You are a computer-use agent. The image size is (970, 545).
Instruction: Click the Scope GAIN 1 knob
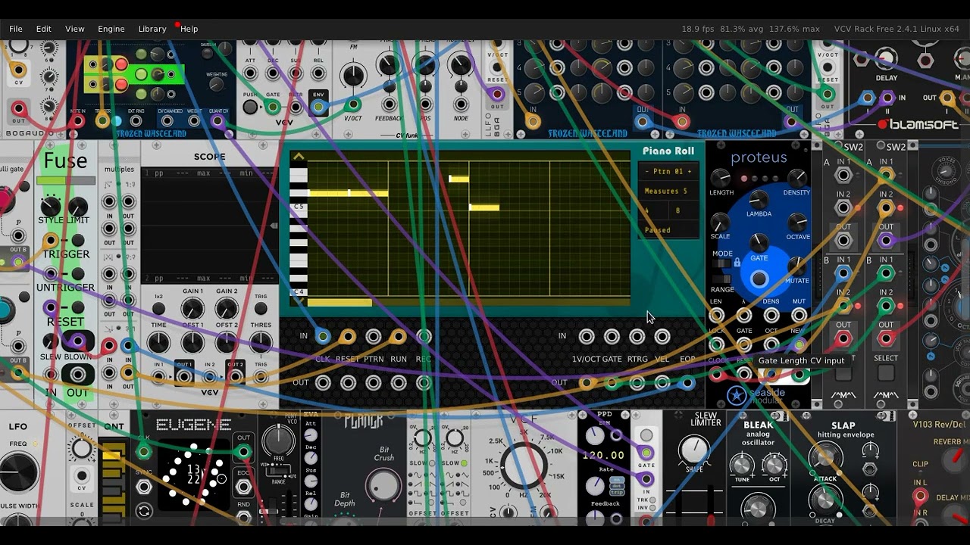192,309
